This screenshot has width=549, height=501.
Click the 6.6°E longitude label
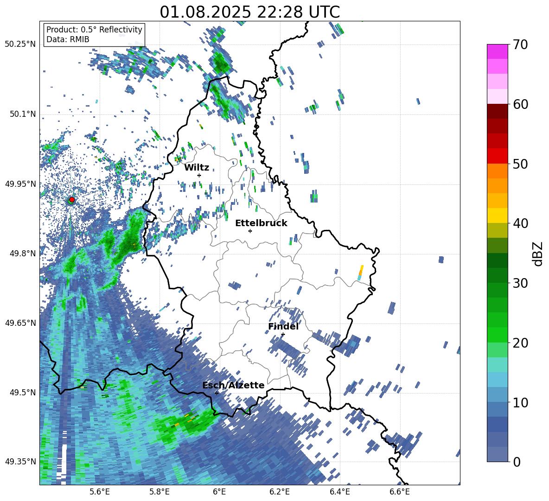tap(400, 492)
